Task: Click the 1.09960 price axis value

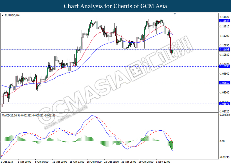Action: pyautogui.click(x=225, y=74)
